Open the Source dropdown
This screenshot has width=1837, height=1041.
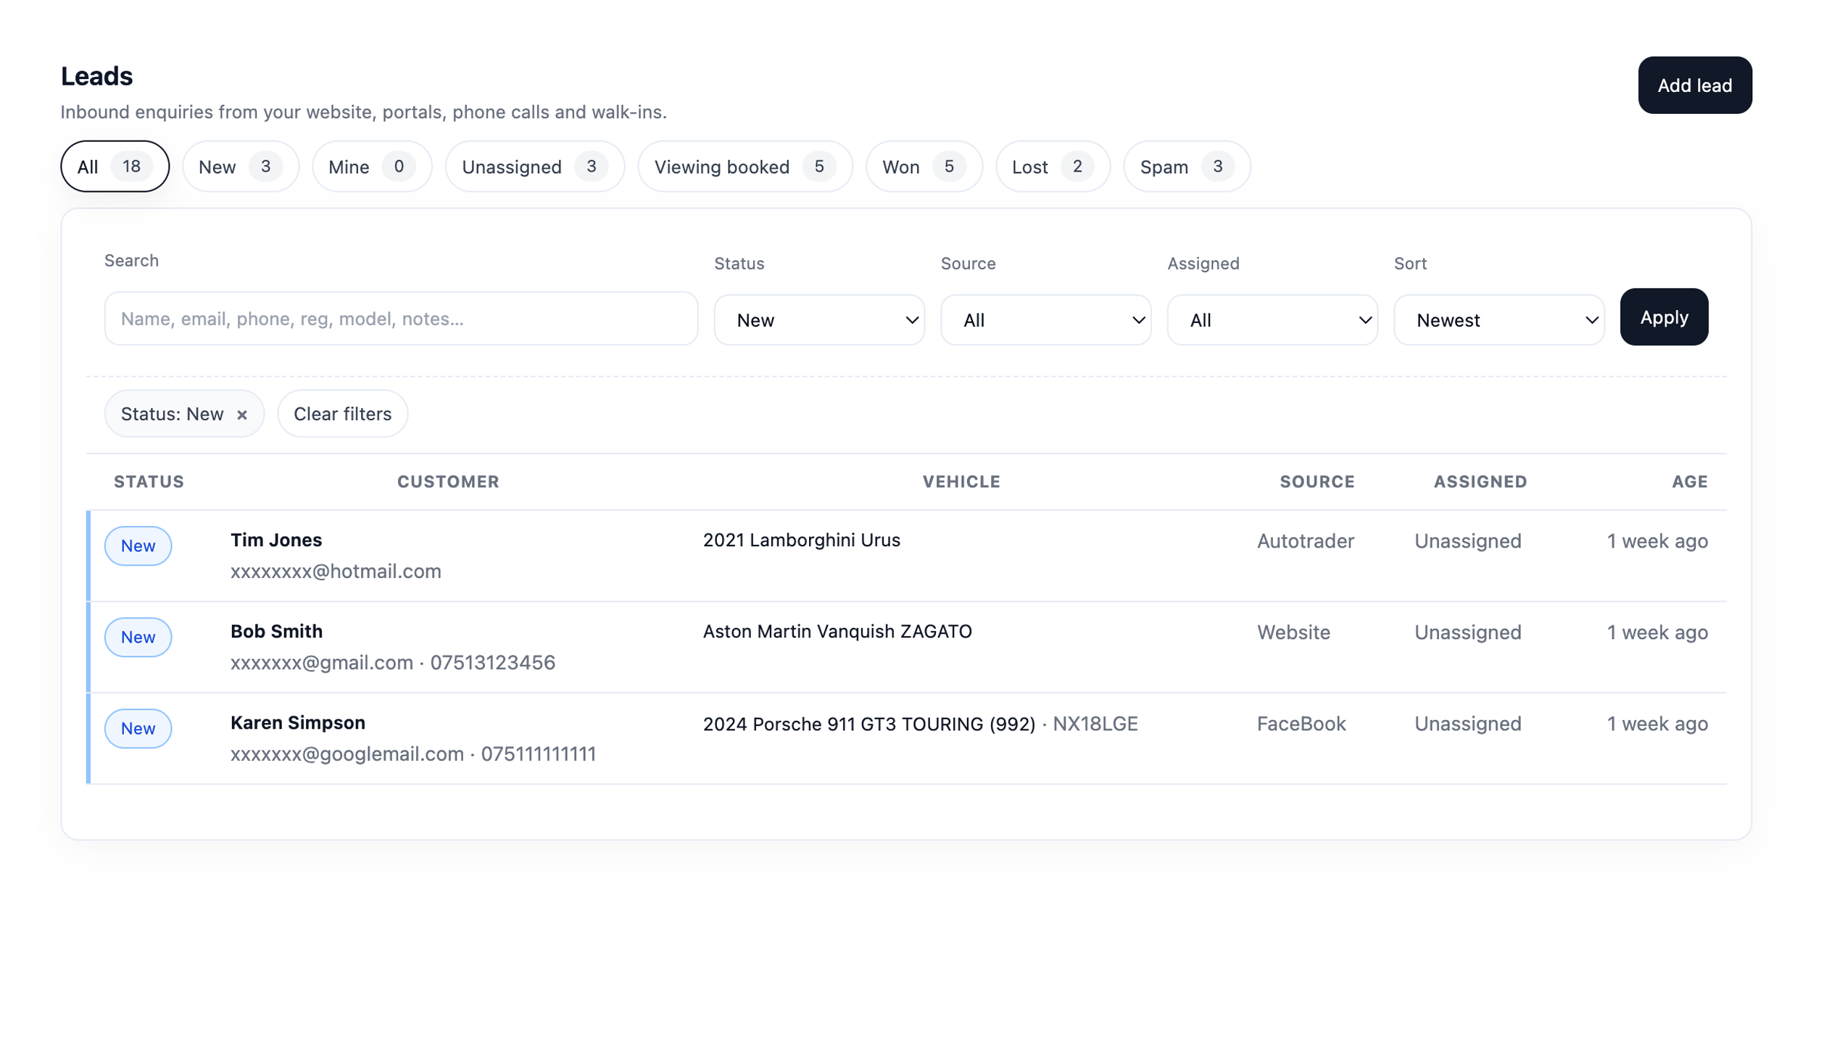[1045, 320]
